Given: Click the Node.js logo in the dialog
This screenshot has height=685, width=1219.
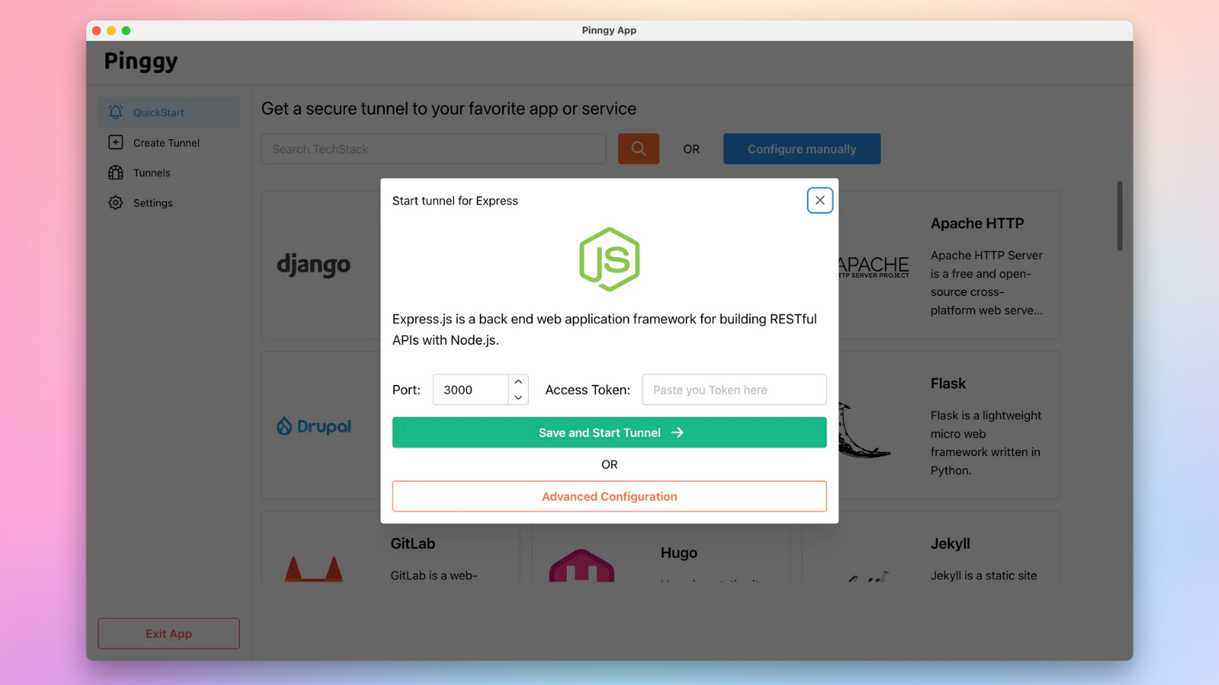Looking at the screenshot, I should click(x=609, y=259).
